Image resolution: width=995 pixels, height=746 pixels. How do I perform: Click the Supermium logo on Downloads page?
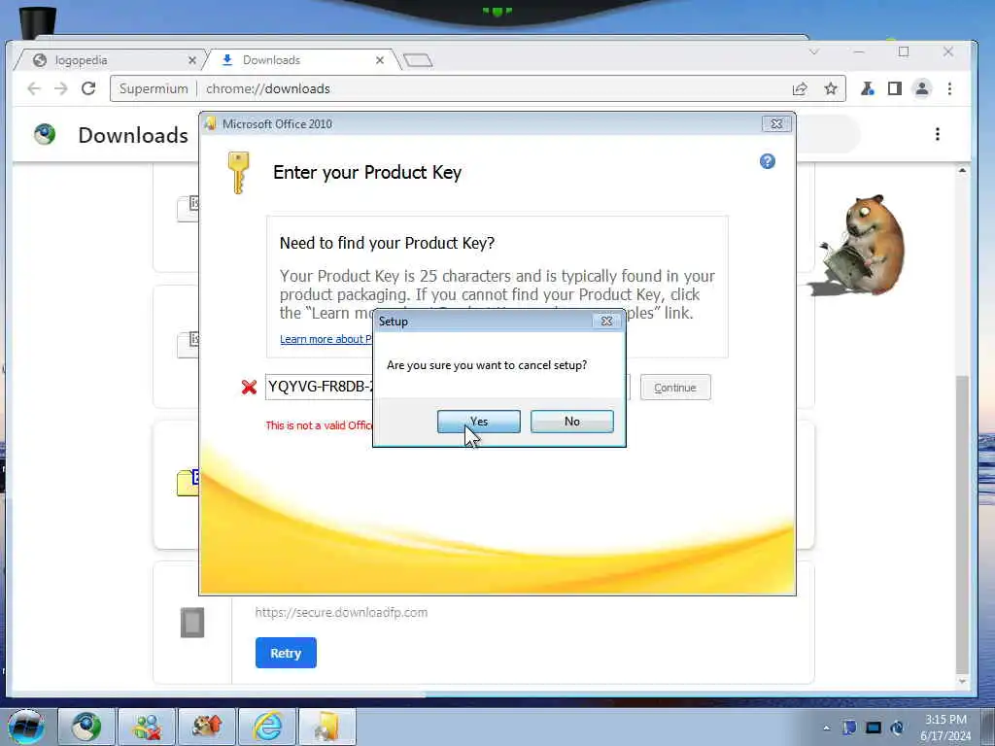click(45, 134)
